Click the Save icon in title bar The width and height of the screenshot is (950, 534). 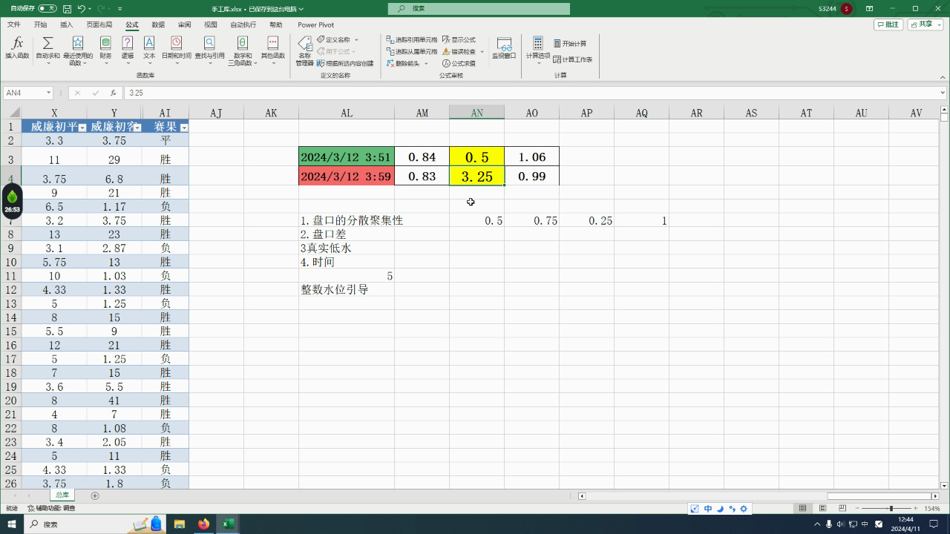click(x=67, y=9)
